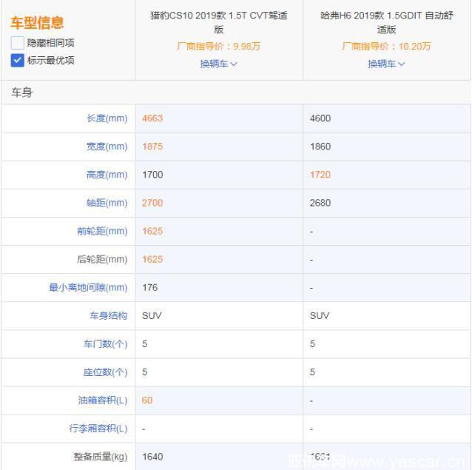472x470 pixels.
Task: Select the width value 1860
Action: coord(320,147)
